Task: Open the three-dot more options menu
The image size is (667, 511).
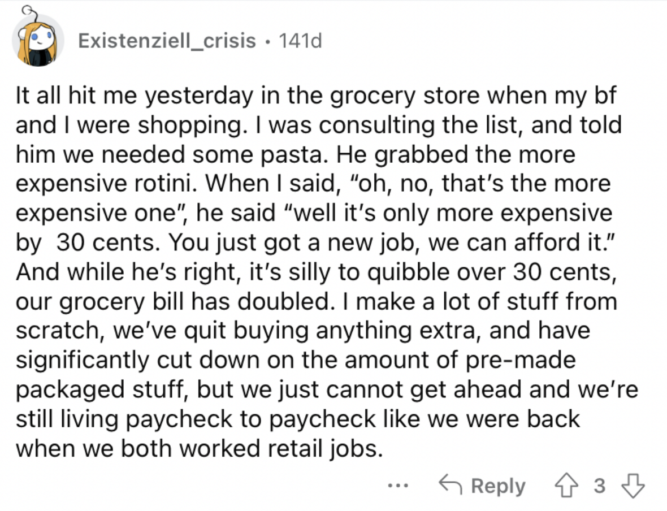Action: [399, 485]
